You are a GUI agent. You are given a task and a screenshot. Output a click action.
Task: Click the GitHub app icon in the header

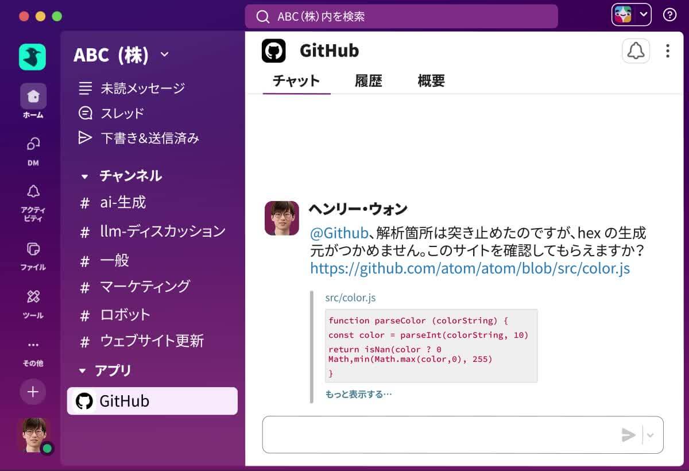[x=274, y=51]
